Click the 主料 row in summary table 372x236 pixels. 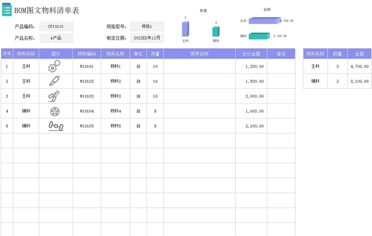(338, 66)
